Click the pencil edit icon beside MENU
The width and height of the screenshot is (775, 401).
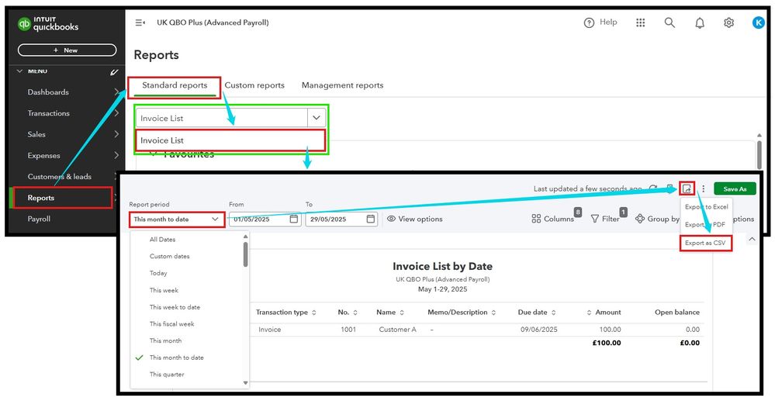click(114, 71)
